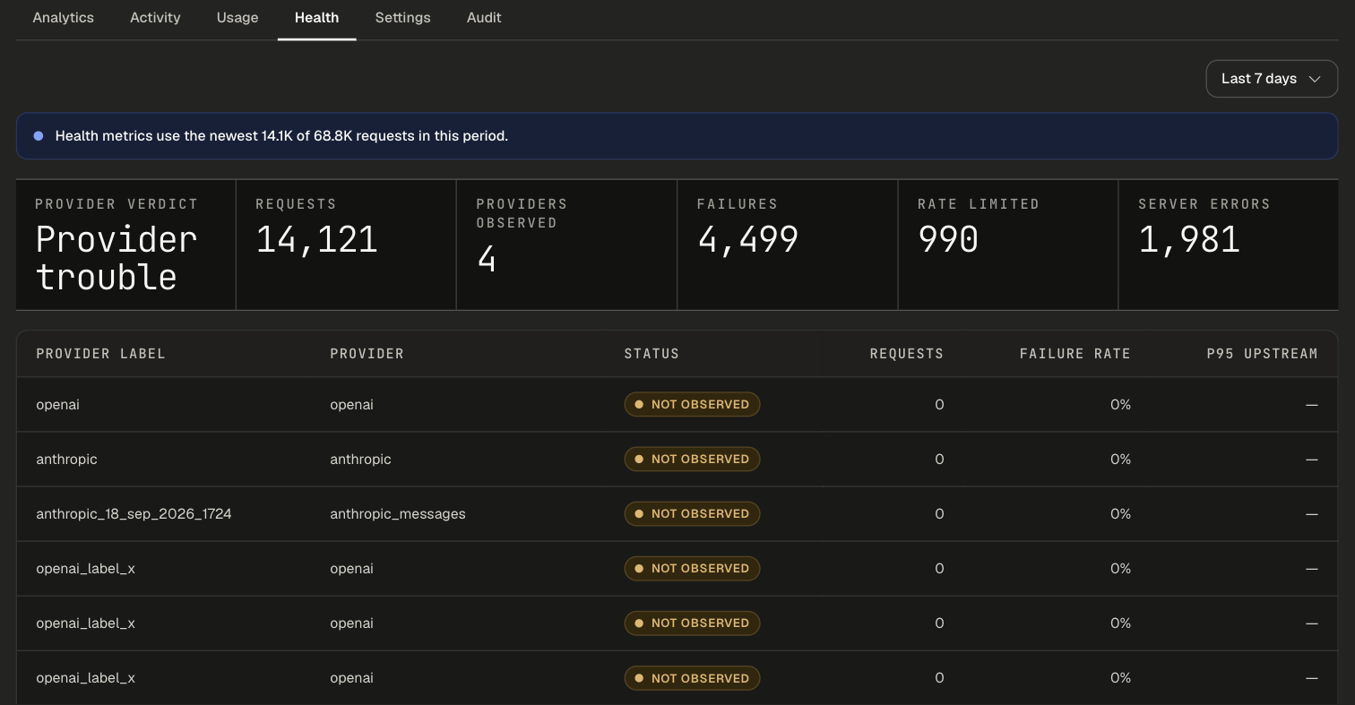Open the Analytics tab
The image size is (1355, 705).
[x=63, y=18]
